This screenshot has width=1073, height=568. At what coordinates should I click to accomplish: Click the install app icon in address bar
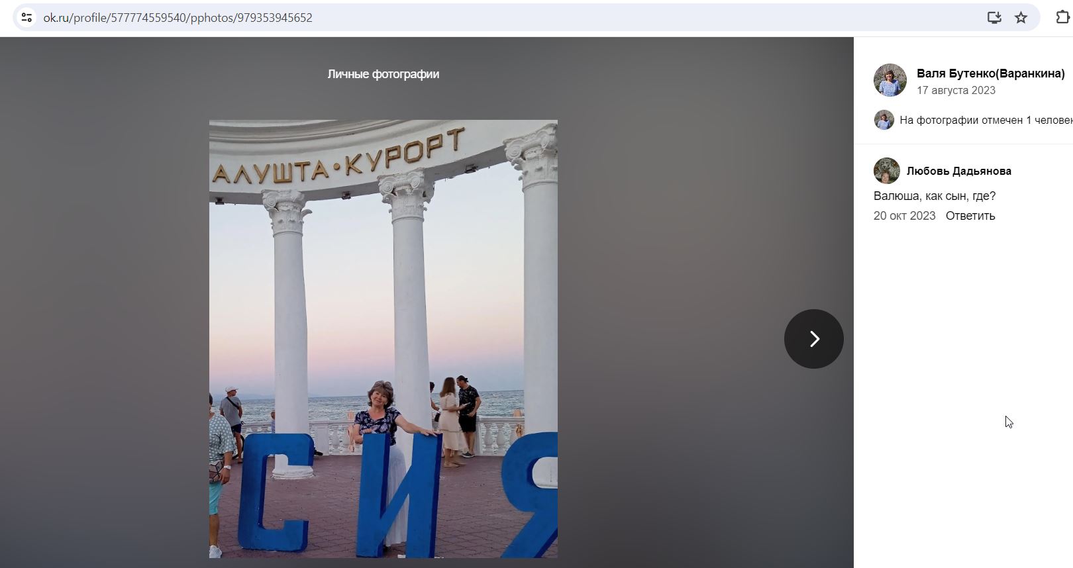pyautogui.click(x=994, y=18)
